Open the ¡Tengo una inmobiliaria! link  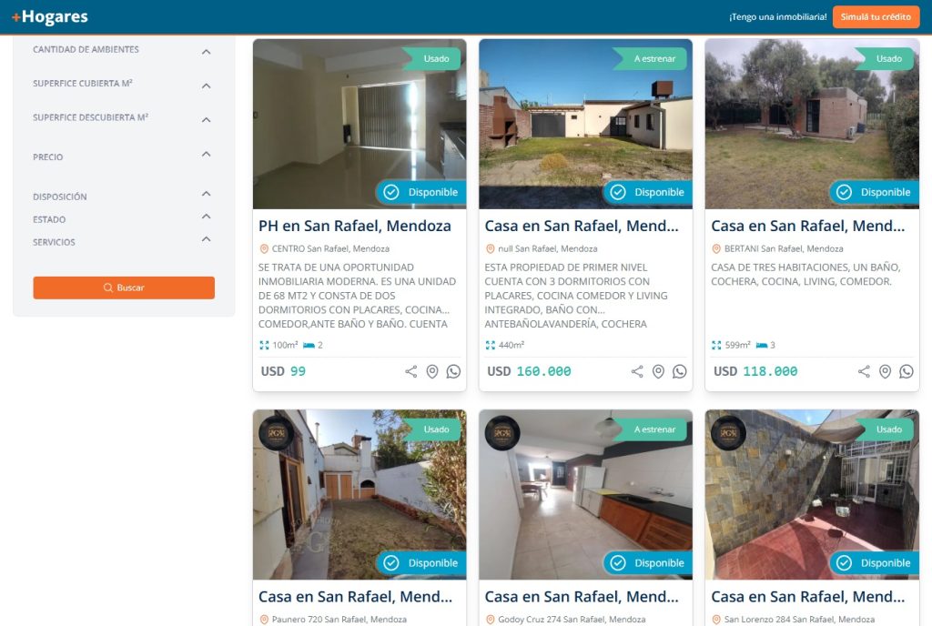point(777,16)
